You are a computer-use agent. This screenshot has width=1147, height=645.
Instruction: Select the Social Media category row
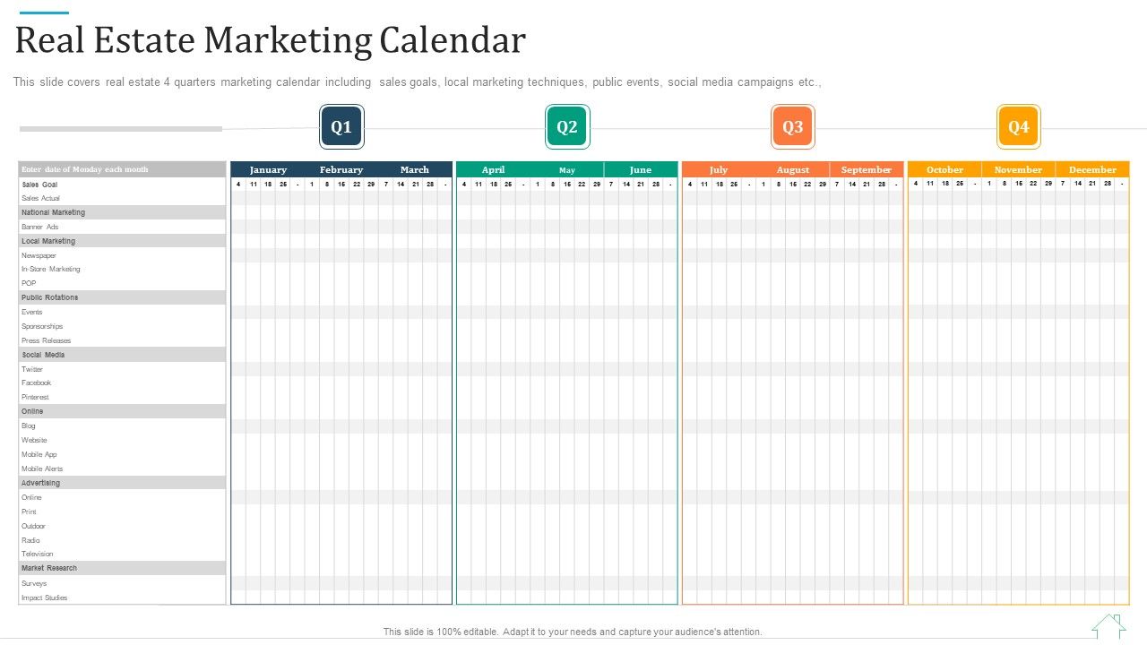(x=43, y=355)
